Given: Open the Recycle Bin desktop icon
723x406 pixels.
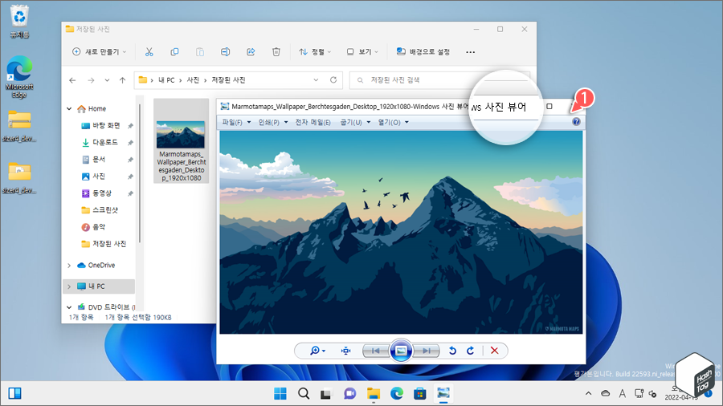Looking at the screenshot, I should pos(19,22).
